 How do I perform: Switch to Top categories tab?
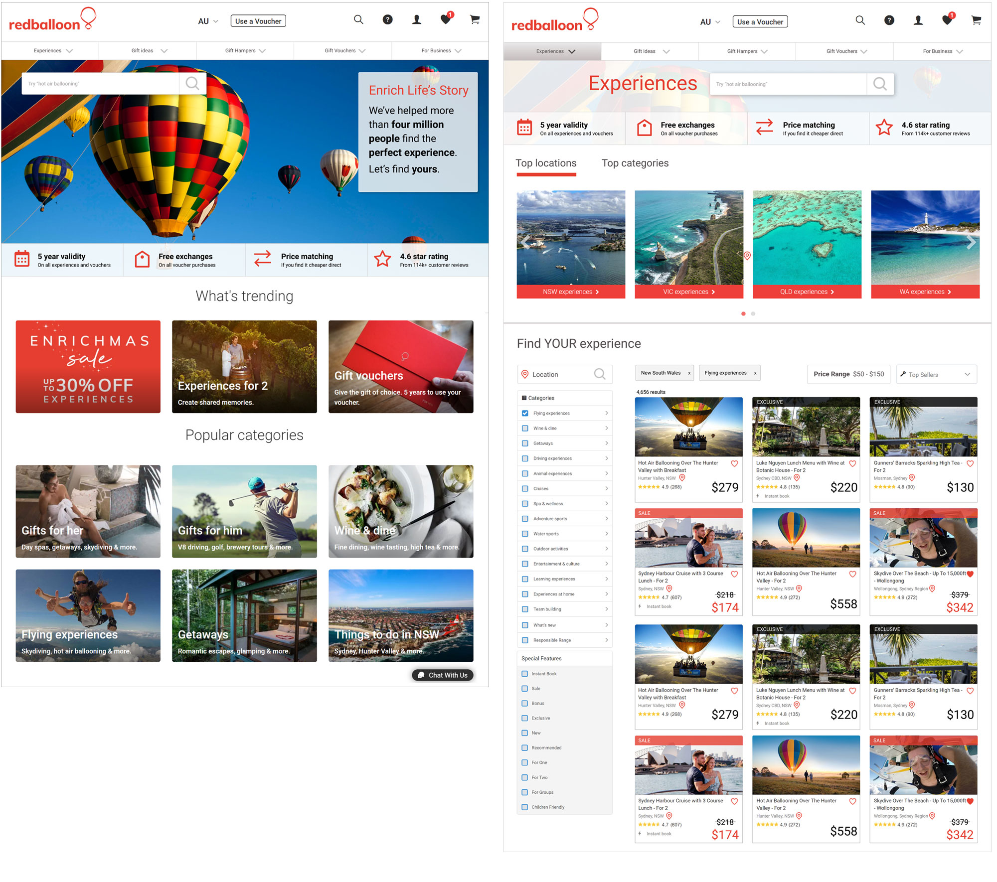(x=635, y=163)
